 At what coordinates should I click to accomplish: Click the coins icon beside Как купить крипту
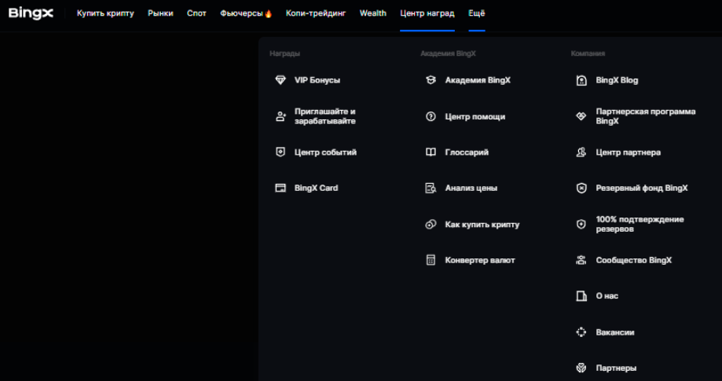(x=431, y=225)
